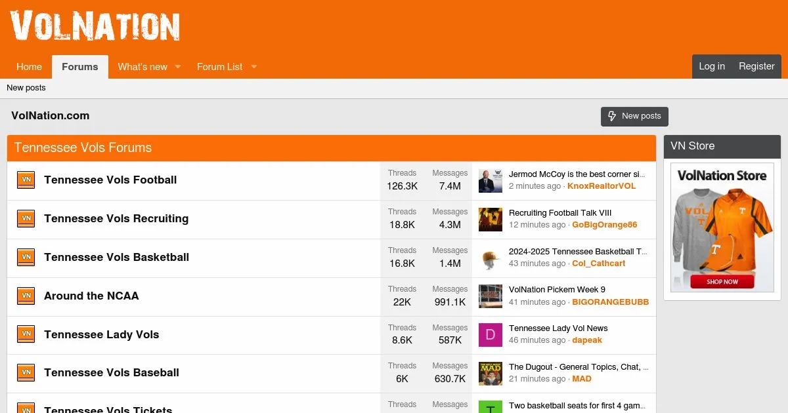Visit GoBigOrange86's profile
This screenshot has width=788, height=413.
point(604,225)
